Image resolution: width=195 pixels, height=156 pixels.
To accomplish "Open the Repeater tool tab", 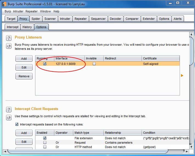I will (81, 19).
